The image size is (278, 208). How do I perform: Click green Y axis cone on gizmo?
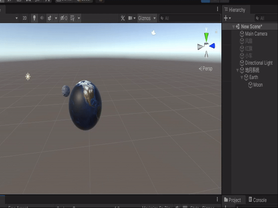(x=206, y=37)
